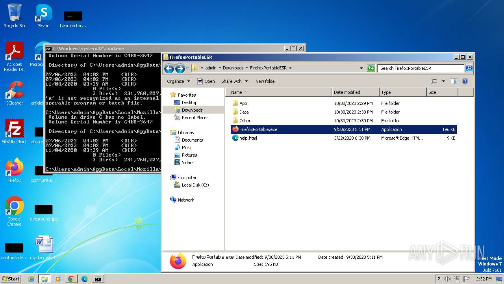Select the FirefoxPortable.exe file row
This screenshot has width=504, height=284.
click(x=343, y=129)
